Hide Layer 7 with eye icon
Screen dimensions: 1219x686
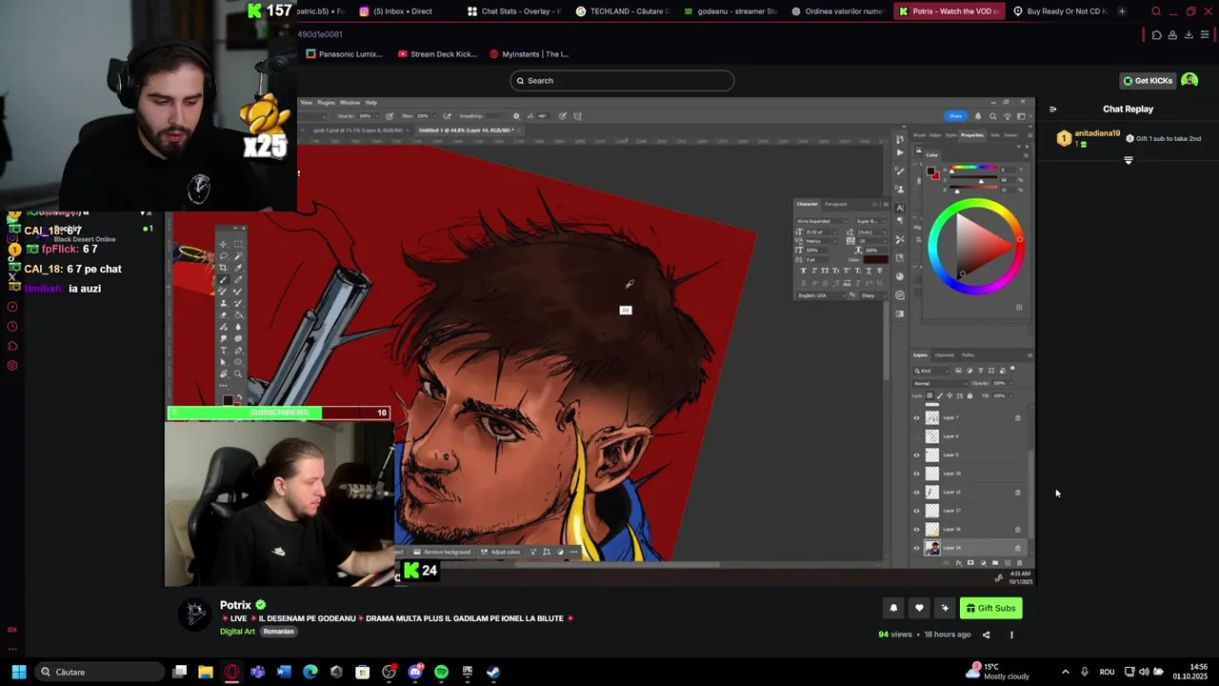pyautogui.click(x=916, y=418)
